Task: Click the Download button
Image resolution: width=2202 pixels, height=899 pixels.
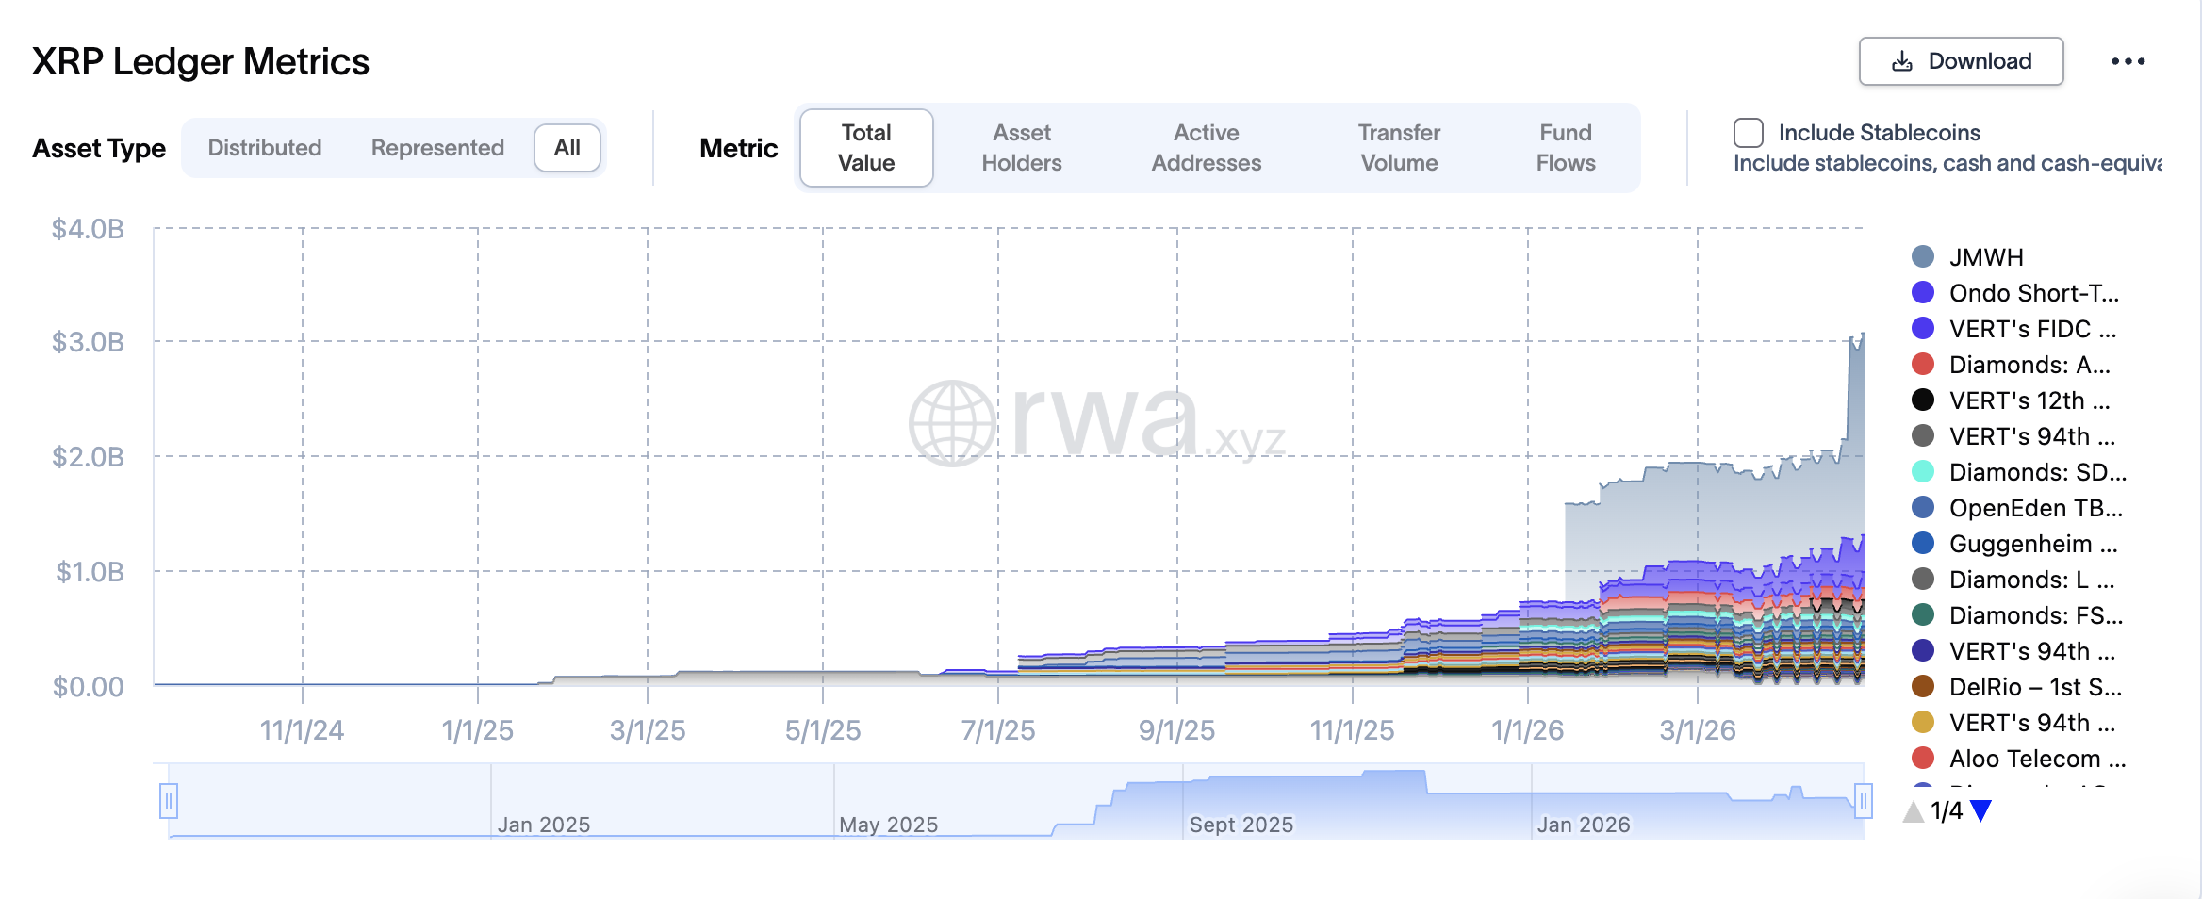Action: 1961,61
